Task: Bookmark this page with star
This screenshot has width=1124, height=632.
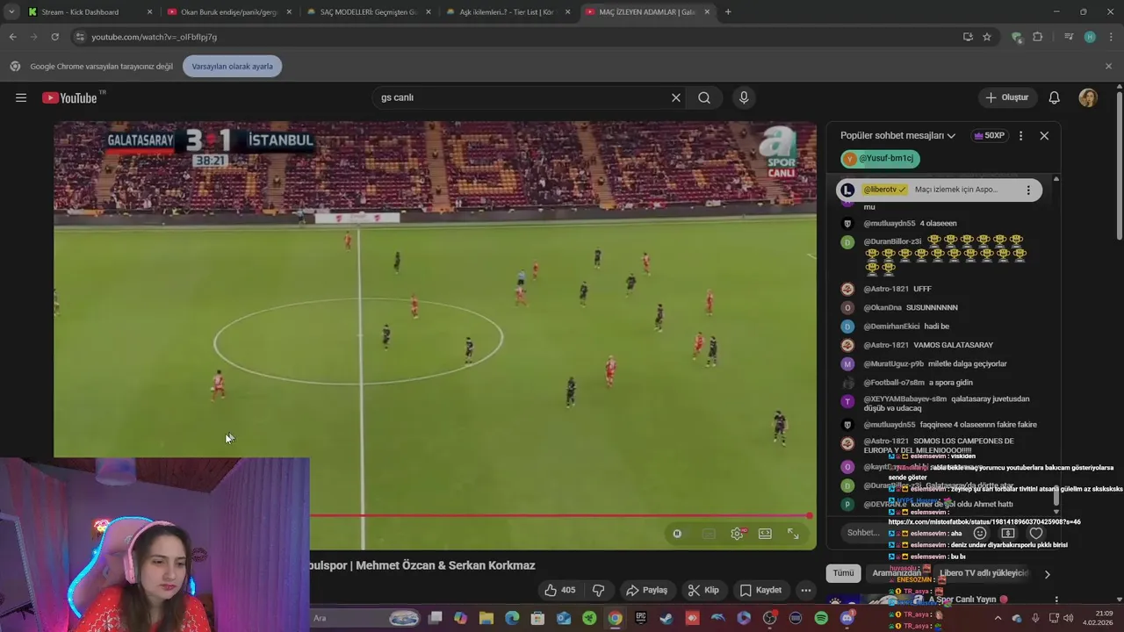Action: (987, 37)
